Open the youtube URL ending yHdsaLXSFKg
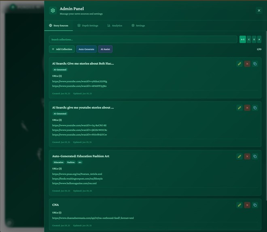Screen dimensions: 267x232 point(80,81)
